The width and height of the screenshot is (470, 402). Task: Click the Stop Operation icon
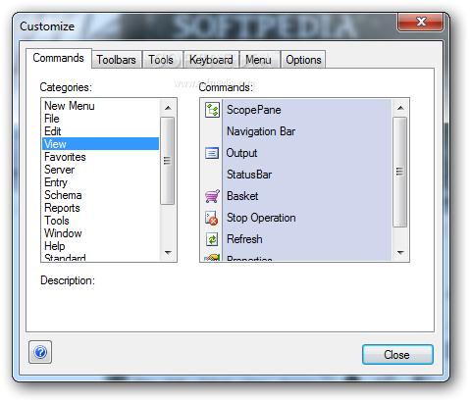[x=212, y=218]
